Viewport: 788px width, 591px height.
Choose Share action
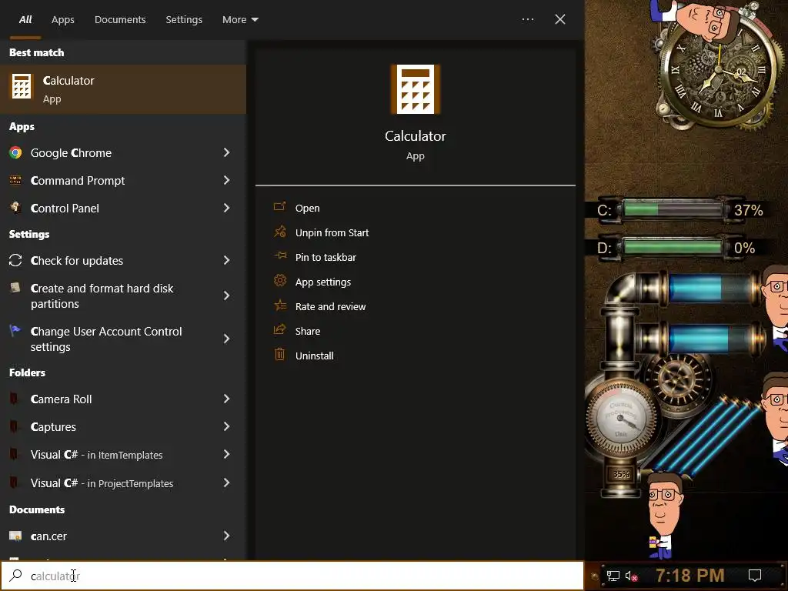308,331
